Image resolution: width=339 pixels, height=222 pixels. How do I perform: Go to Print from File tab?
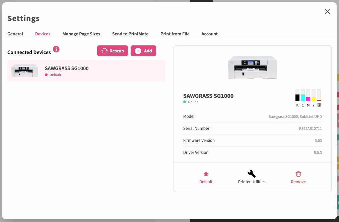tap(175, 34)
